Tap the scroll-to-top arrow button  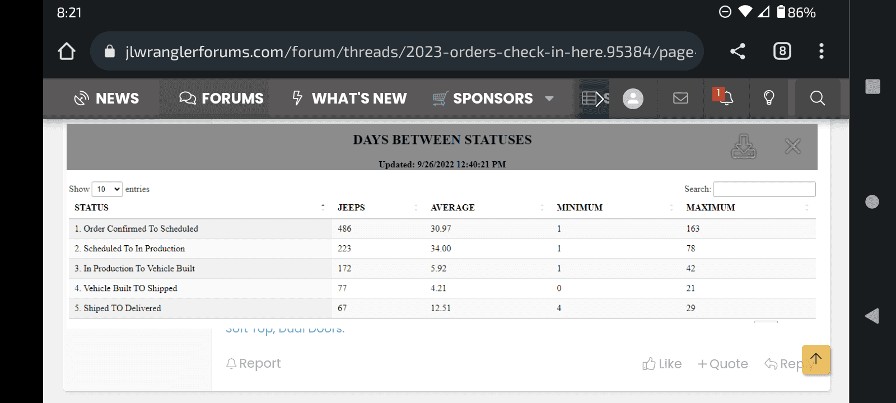(x=816, y=359)
